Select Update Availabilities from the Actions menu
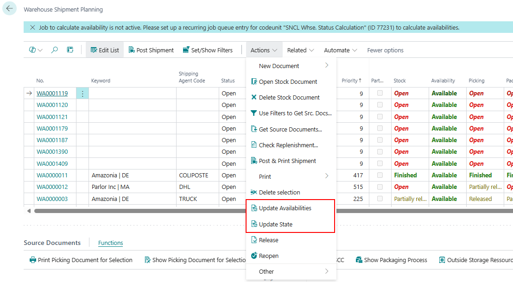This screenshot has width=513, height=282. point(285,208)
